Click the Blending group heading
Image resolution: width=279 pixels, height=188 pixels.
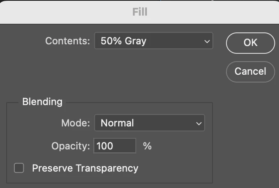coord(42,101)
